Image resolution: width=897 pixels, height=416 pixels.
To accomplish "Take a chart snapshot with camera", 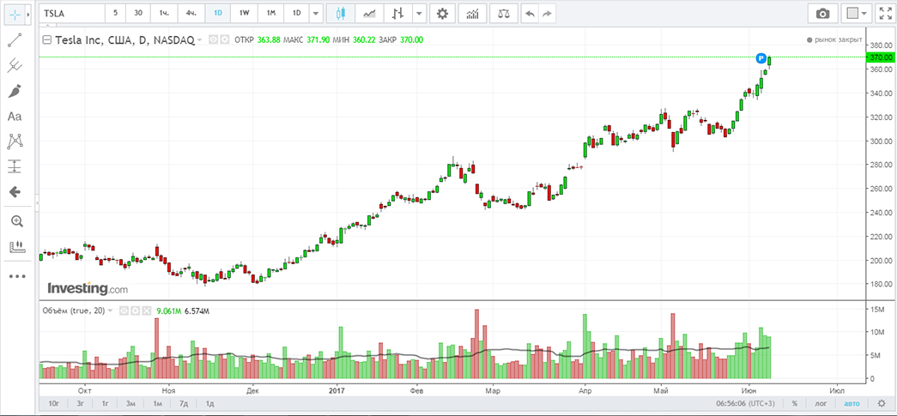I will coord(822,13).
